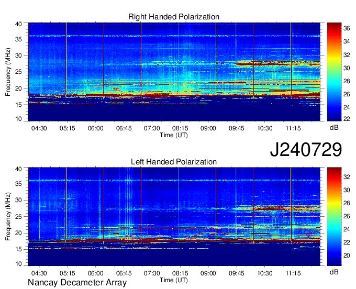Click the 07:30 tick label on the bottom plot
The image size is (356, 289).
tap(152, 273)
